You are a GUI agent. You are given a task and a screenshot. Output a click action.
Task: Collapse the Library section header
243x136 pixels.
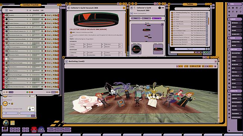click(x=234, y=19)
